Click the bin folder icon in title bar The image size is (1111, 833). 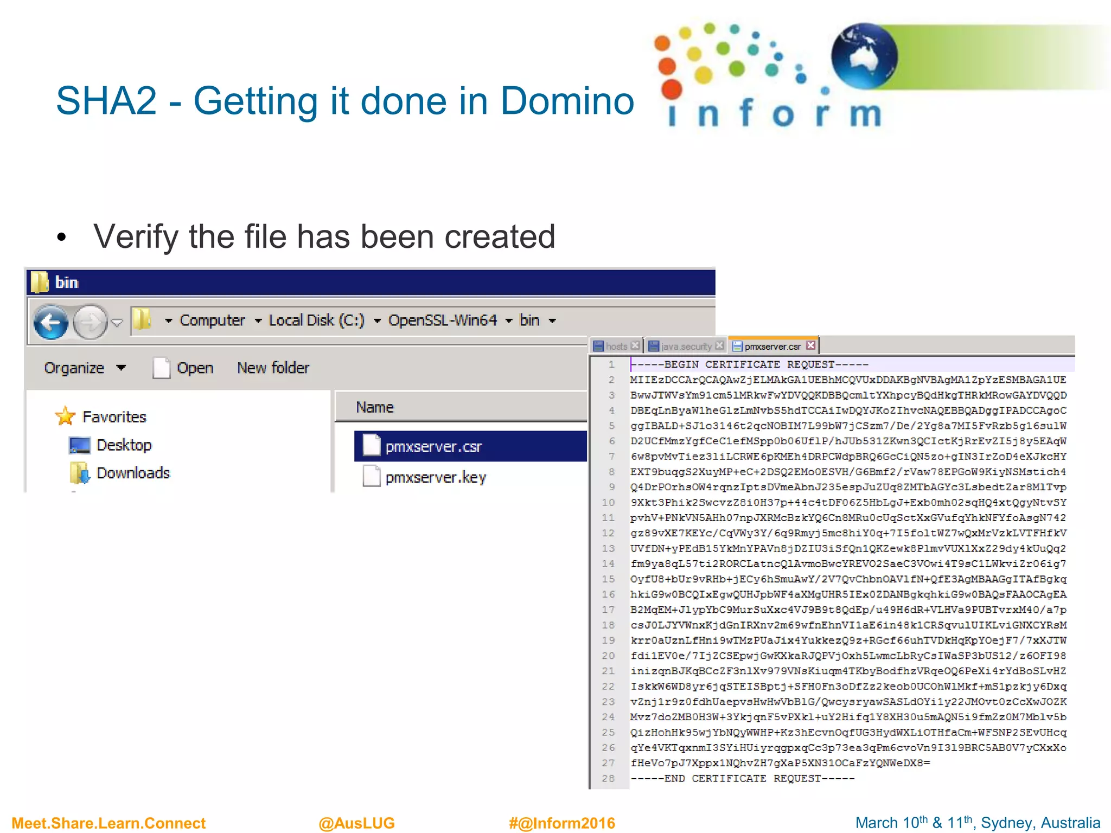[x=39, y=282]
